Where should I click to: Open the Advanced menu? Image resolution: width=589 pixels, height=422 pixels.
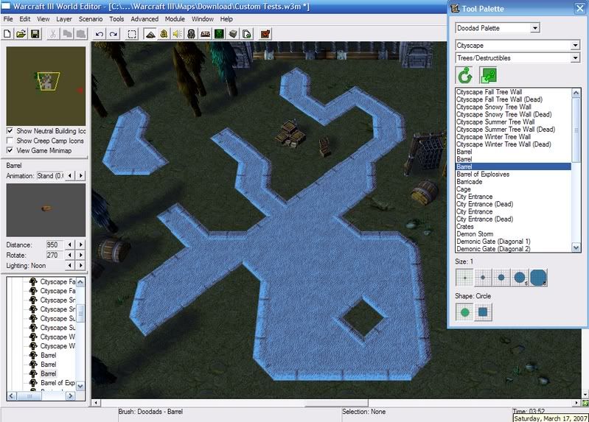point(144,19)
